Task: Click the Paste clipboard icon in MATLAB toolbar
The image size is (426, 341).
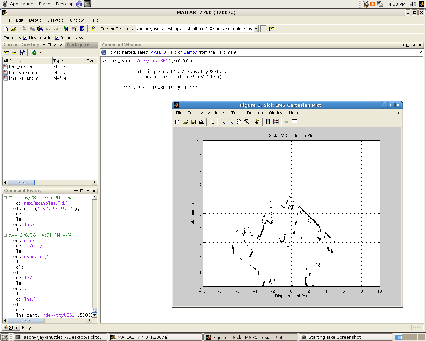Action: 40,29
